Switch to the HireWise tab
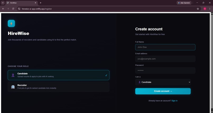The width and height of the screenshot is (213, 113). point(22,3)
